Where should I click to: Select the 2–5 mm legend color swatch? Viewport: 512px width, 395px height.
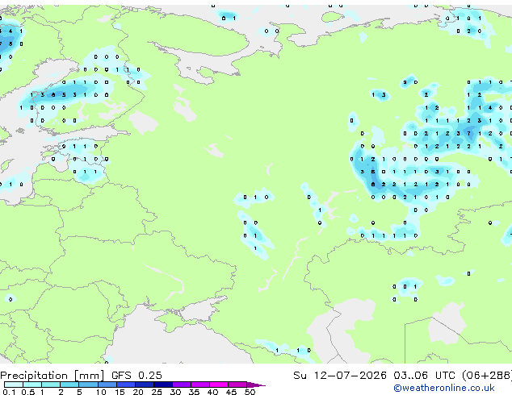(x=69, y=385)
